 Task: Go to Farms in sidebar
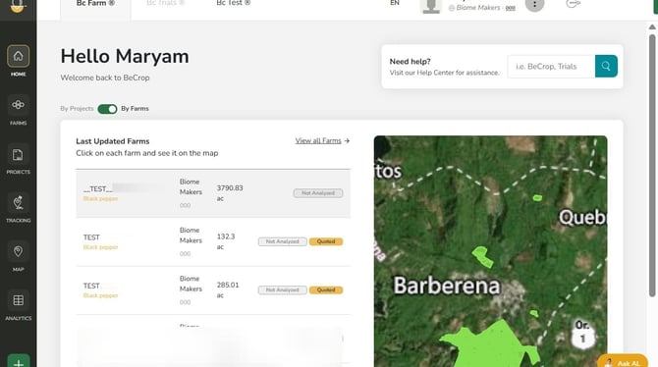tap(18, 105)
